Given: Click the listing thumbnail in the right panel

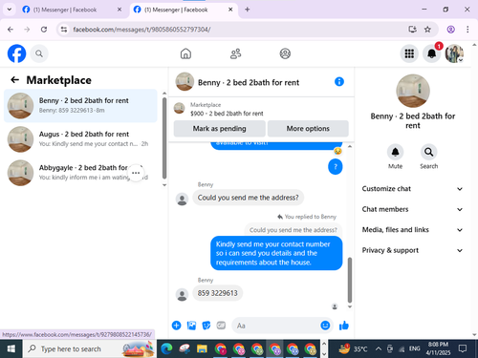Looking at the screenshot, I should point(413,91).
